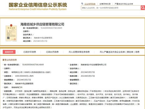Click the English title National Enterprise Credit Information Publicity System
145x109 pixels.
click(37, 9)
